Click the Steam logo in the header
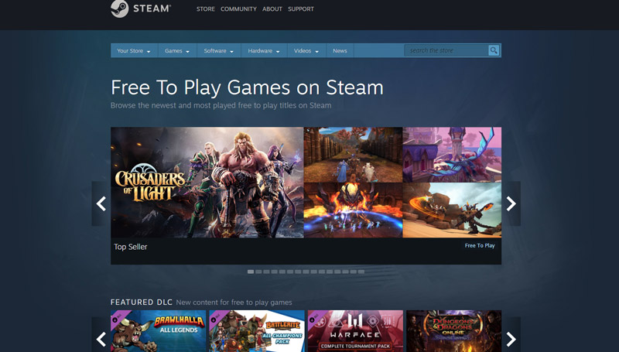This screenshot has width=619, height=352. pos(141,9)
